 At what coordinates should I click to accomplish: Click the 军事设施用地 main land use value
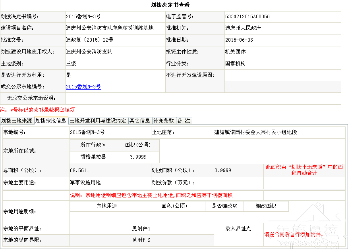85,183
